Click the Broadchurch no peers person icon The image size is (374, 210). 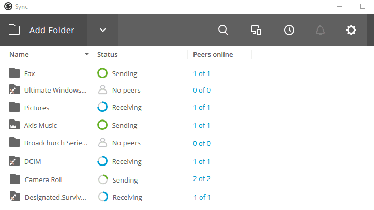coord(102,143)
